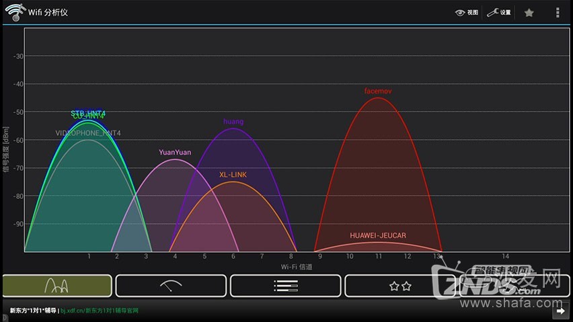Click the -90 dBm axis value
573x322 pixels.
[18, 224]
